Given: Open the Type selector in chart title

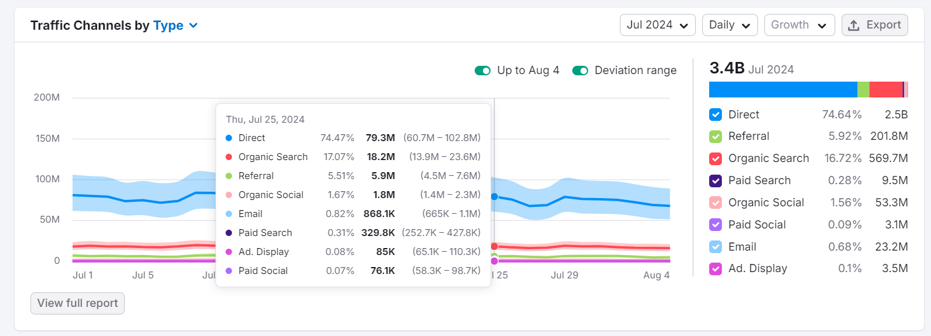Looking at the screenshot, I should (176, 25).
